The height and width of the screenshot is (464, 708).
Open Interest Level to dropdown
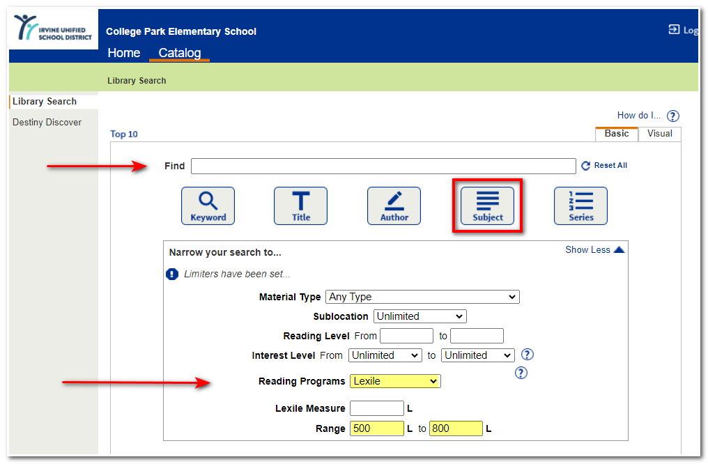pos(478,355)
